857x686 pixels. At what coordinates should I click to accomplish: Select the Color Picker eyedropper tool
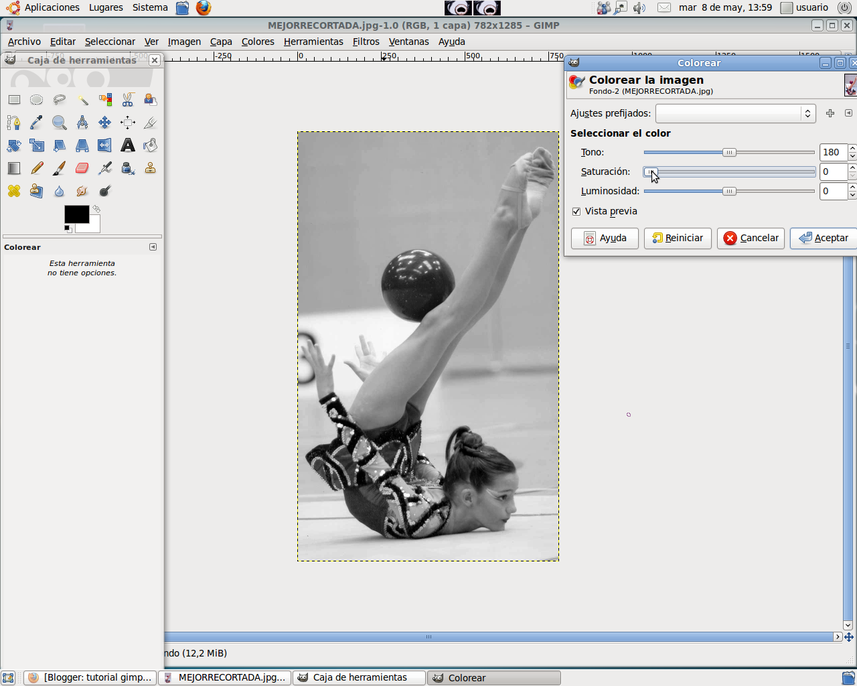pos(37,123)
